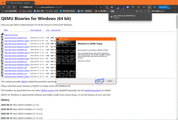Click file icon beside qemu-w64-setup-20220418.exe
Screen dimensions: 178x120
2,37
